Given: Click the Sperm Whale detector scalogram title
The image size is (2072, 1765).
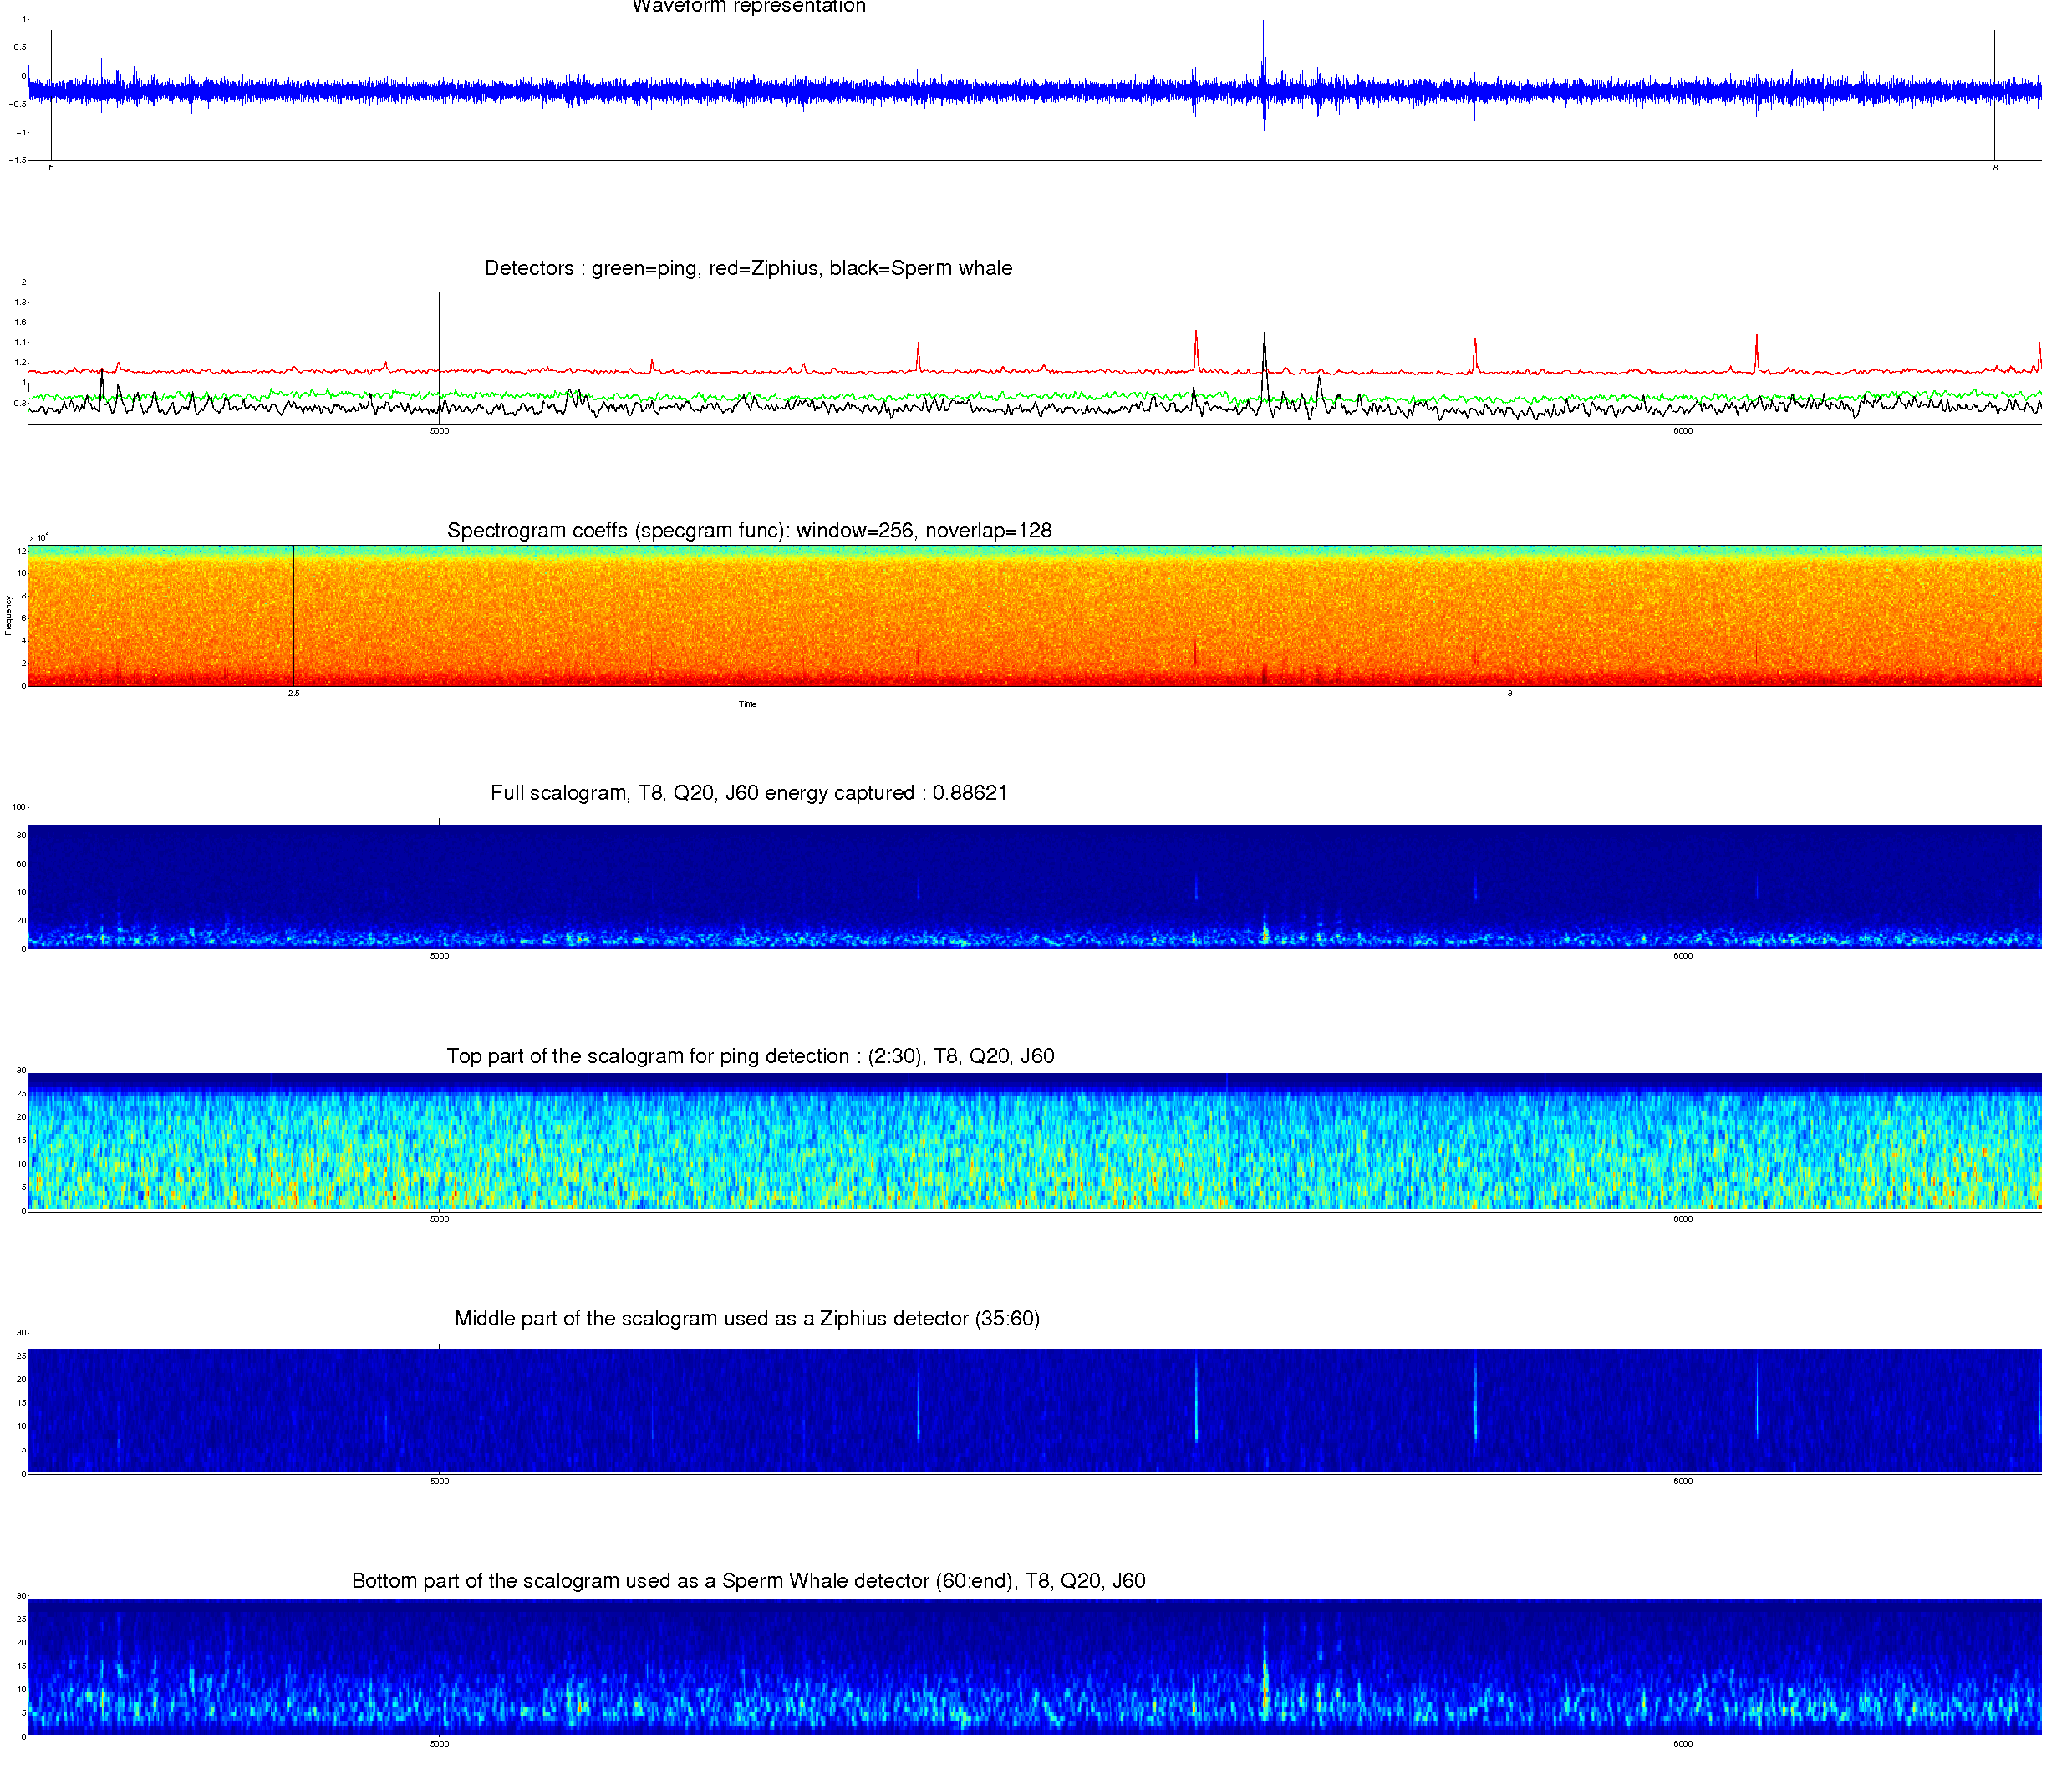Looking at the screenshot, I should click(748, 1581).
